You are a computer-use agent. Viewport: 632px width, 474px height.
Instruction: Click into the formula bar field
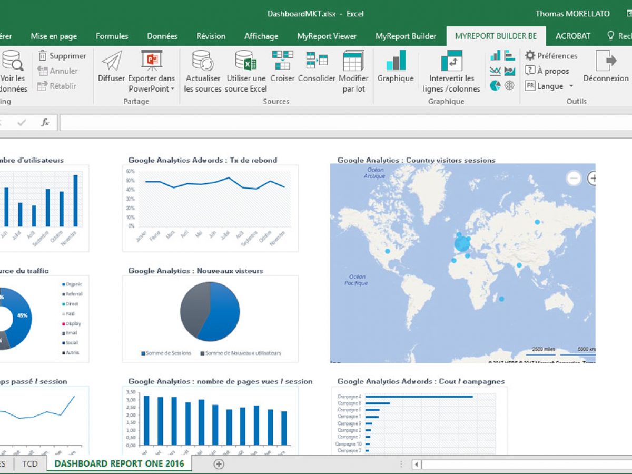(x=345, y=123)
